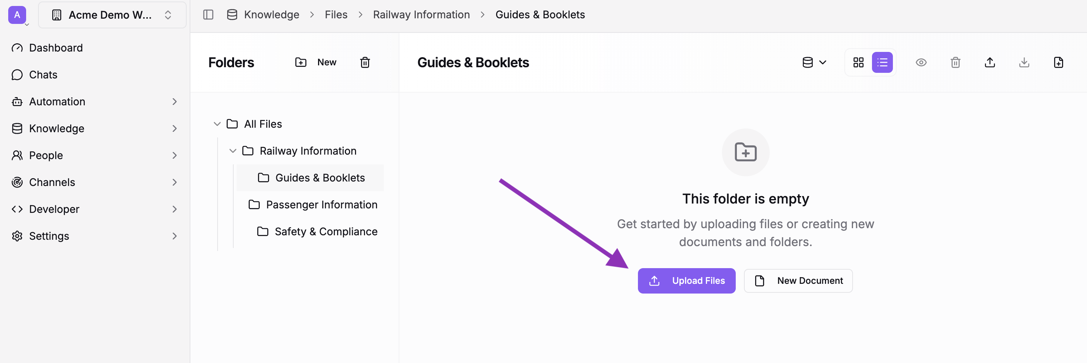Click the toolbar trash icon
The height and width of the screenshot is (363, 1087).
(x=955, y=62)
